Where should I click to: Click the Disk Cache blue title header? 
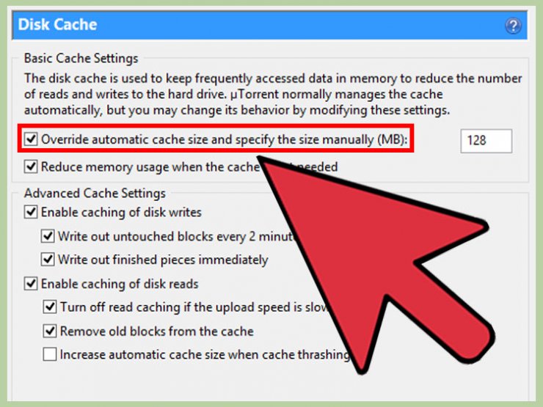click(269, 25)
